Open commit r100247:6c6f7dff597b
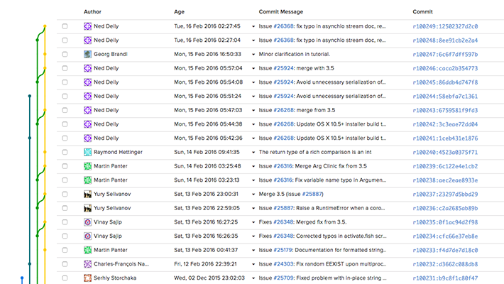The image size is (504, 284). pyautogui.click(x=444, y=54)
